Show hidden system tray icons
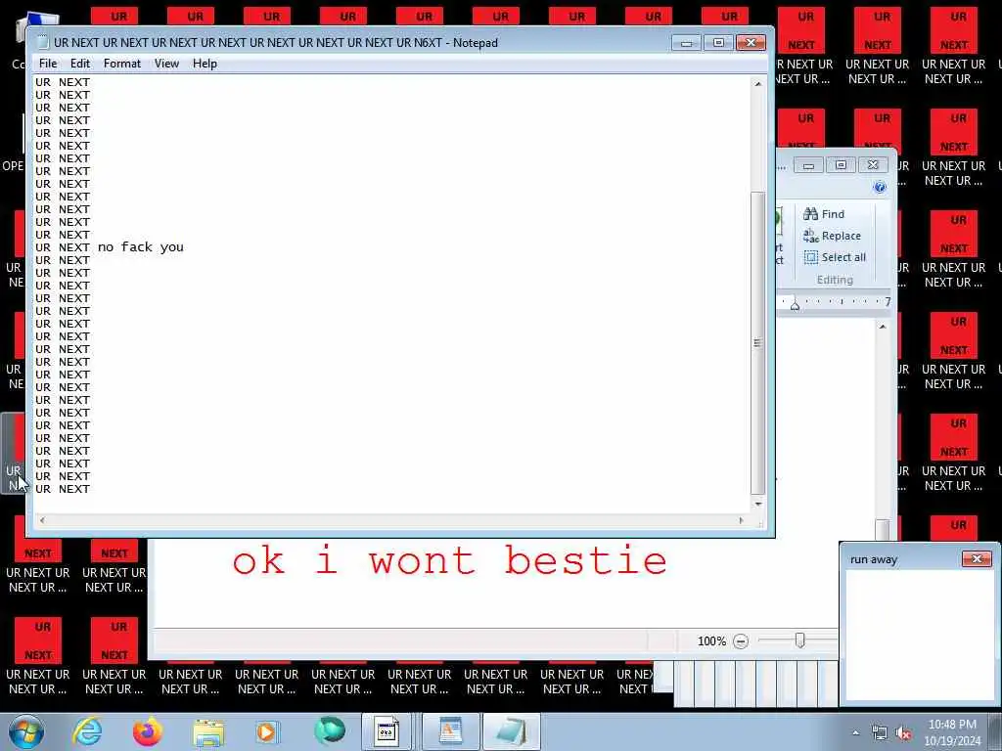Screen dimensions: 1002x751 click(x=855, y=733)
